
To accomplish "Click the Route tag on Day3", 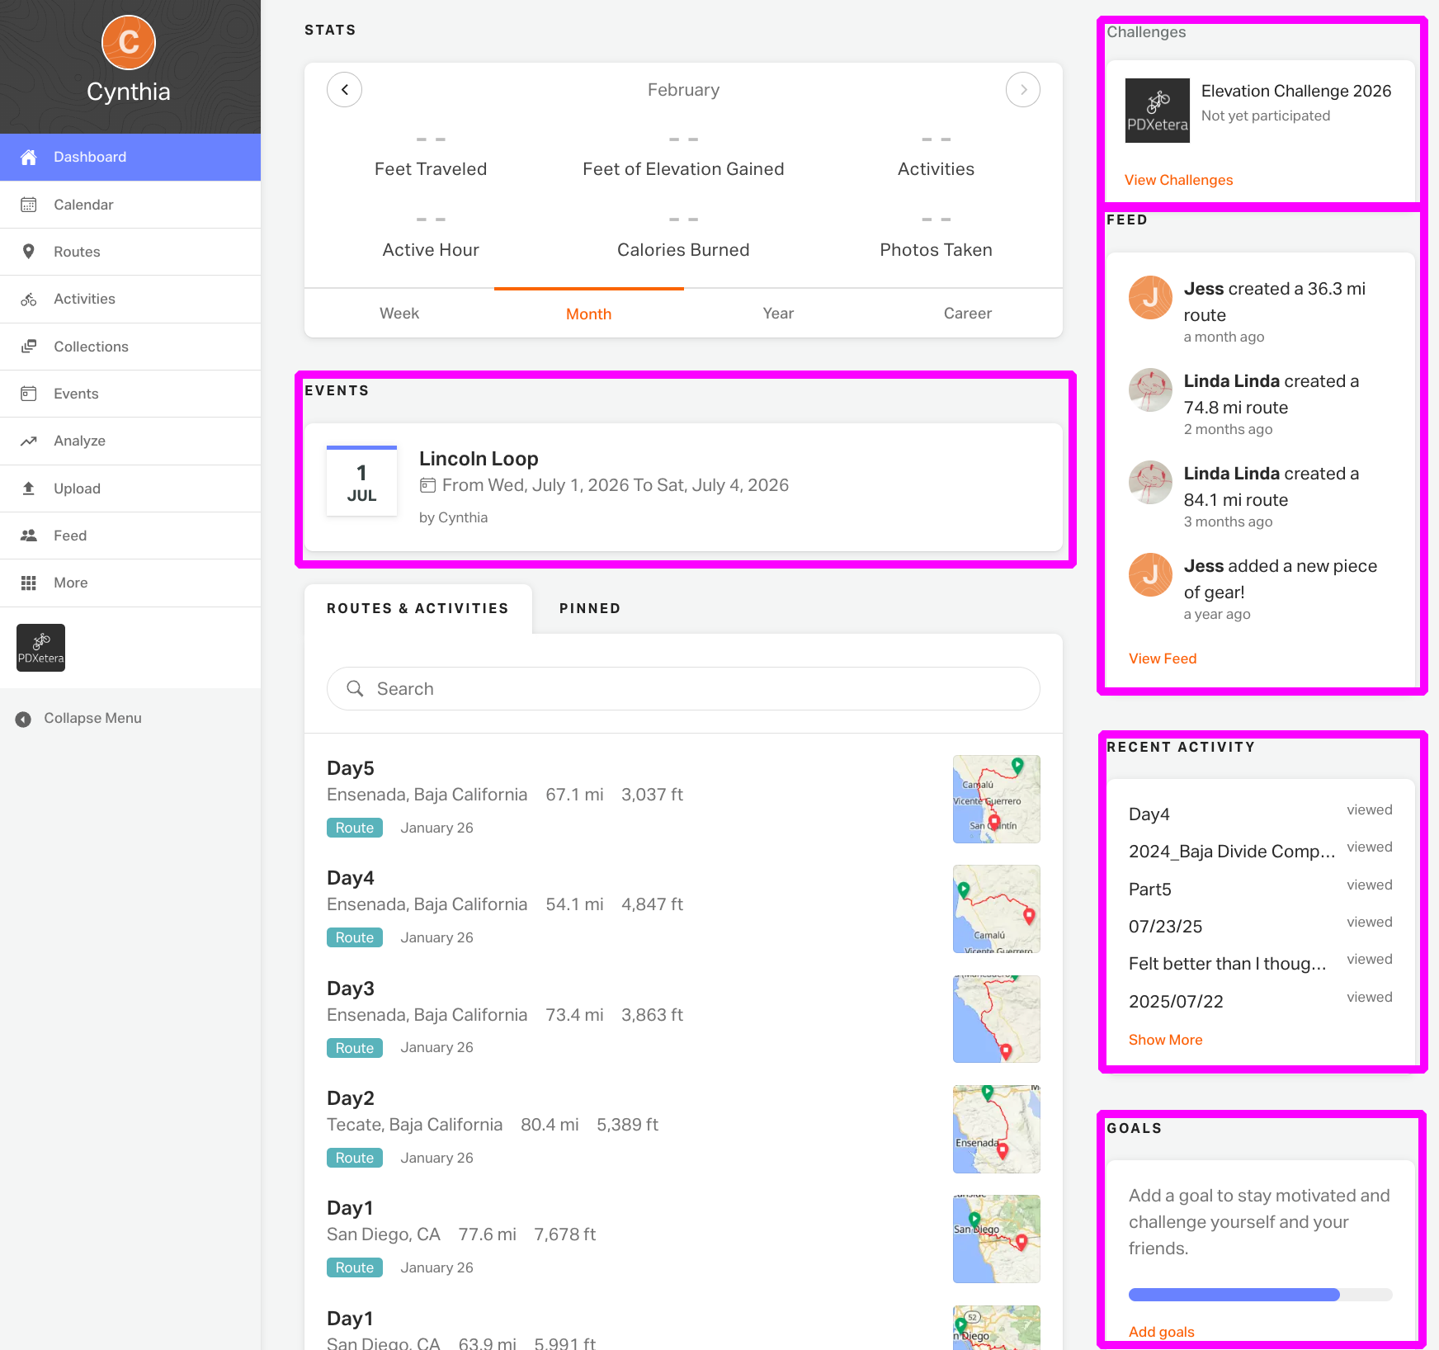I will 355,1048.
